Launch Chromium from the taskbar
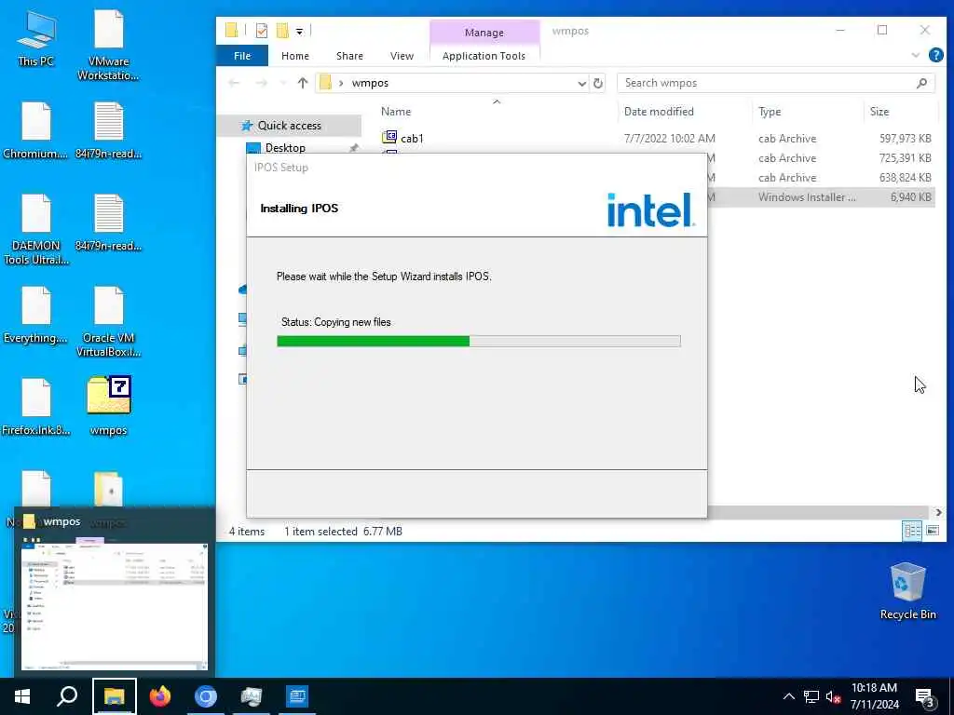This screenshot has height=715, width=954. coord(206,696)
